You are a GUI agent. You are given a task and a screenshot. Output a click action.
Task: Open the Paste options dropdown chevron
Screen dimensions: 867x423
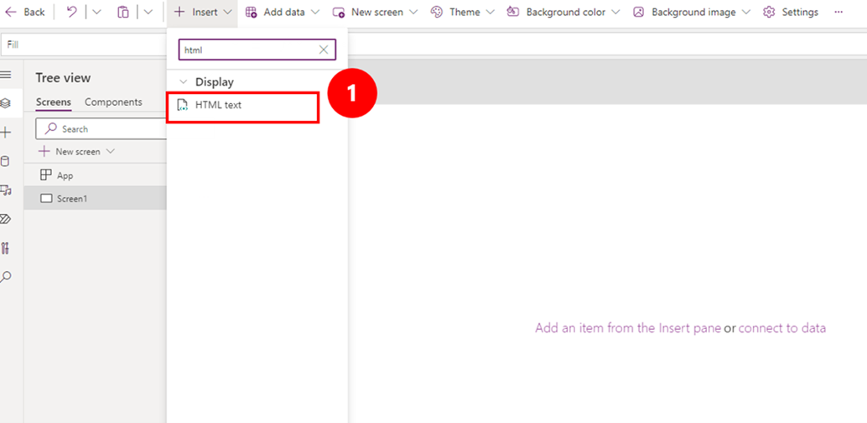tap(148, 13)
